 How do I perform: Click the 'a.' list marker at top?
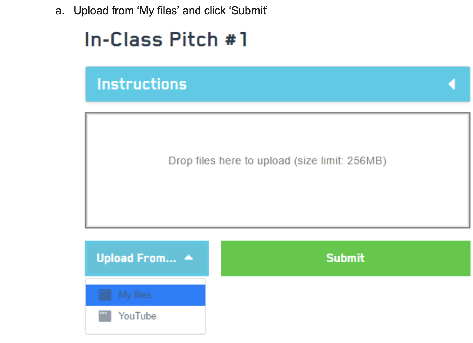point(60,11)
